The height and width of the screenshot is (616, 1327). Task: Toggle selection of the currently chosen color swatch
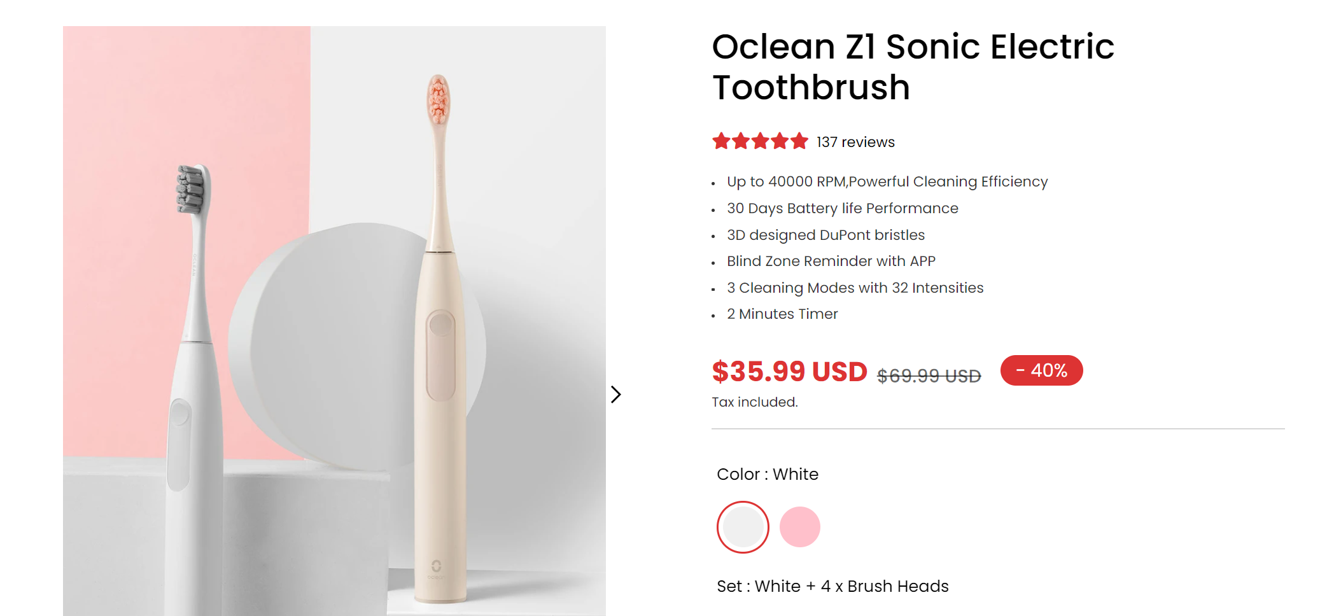tap(742, 527)
